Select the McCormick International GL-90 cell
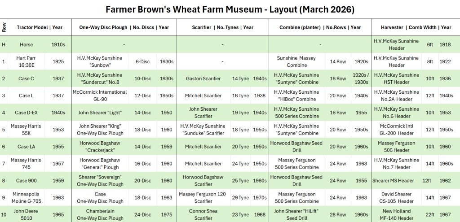Screen dimensions: 460x222 pos(100,96)
